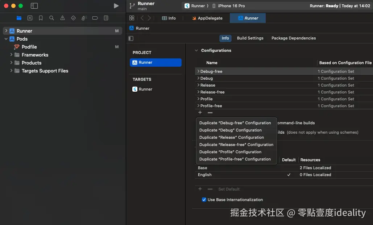Expand the Release configuration row
Viewport: 373px width, 225px height.
pyautogui.click(x=198, y=85)
